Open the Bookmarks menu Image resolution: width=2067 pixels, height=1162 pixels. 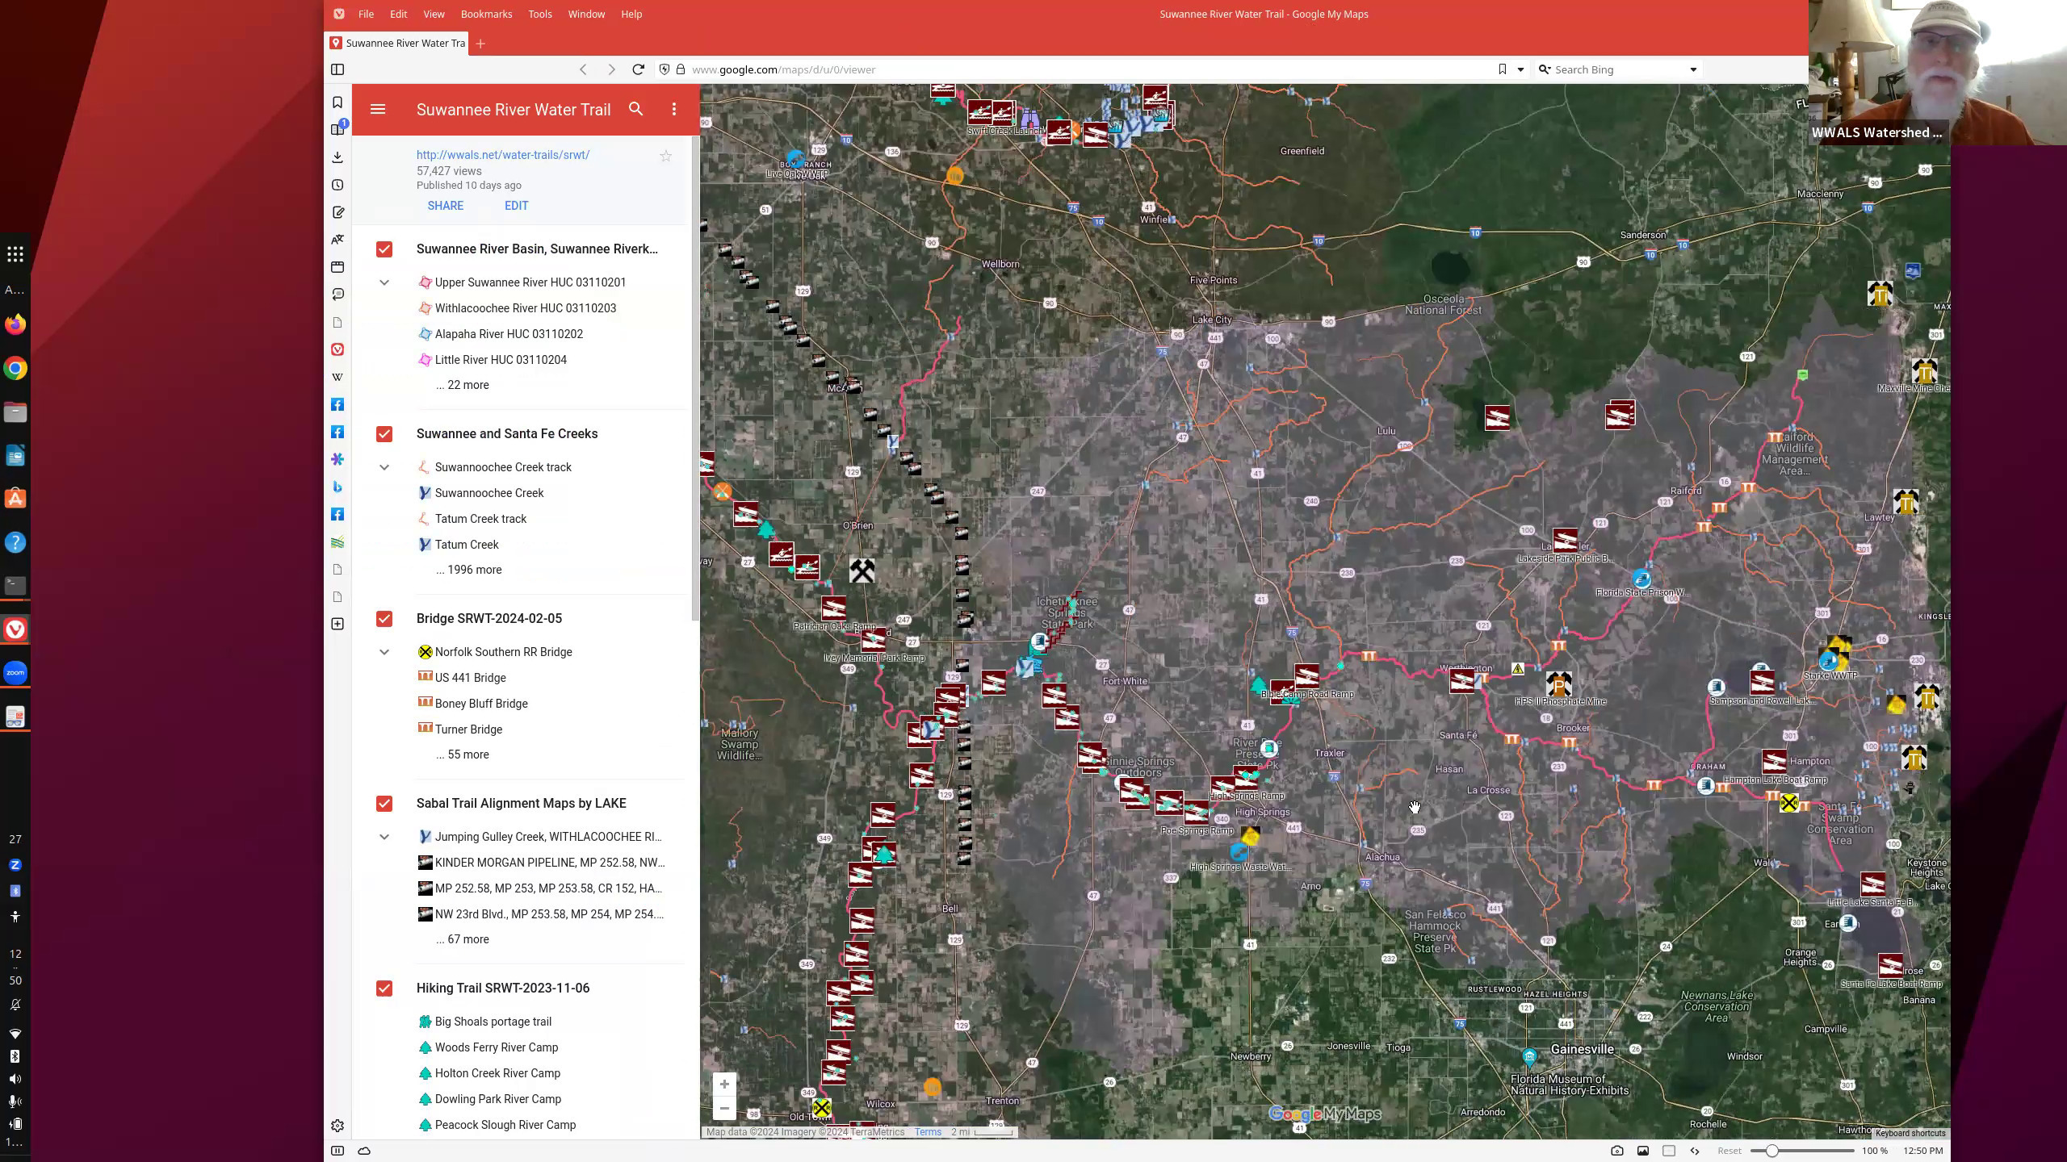(486, 14)
